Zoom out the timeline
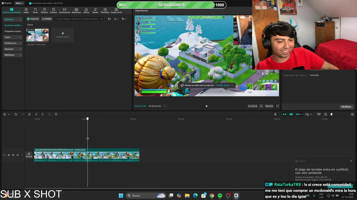Viewport: 357px width, 200px height. [x=325, y=114]
